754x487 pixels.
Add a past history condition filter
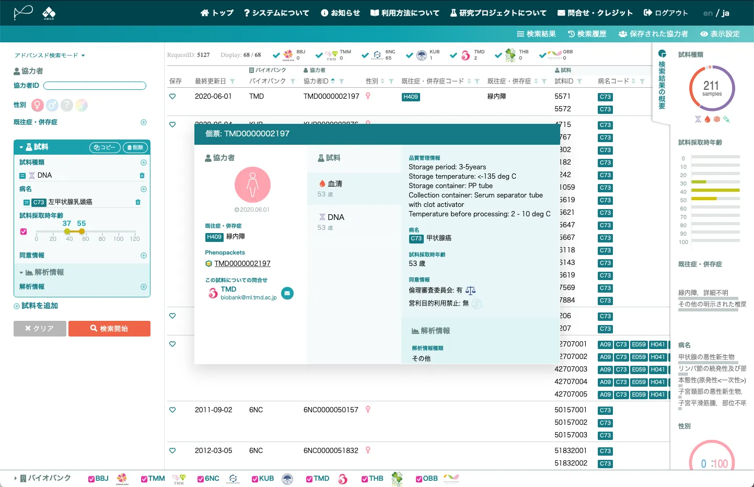coord(144,122)
